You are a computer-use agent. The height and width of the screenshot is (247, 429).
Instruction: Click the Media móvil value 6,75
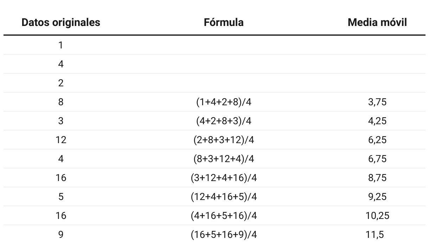tap(377, 159)
